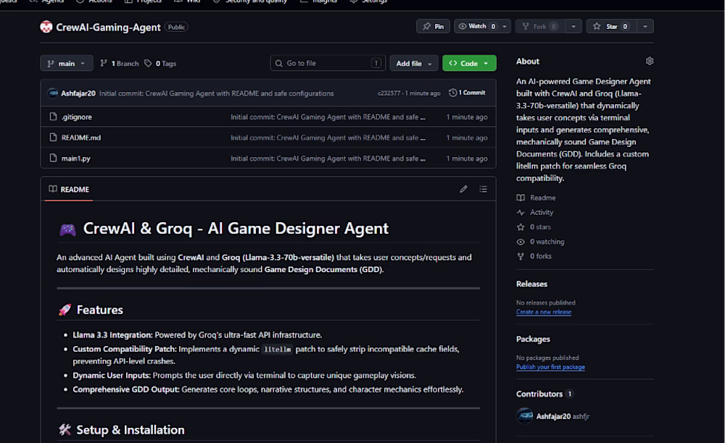Click the Create a new release link
The height and width of the screenshot is (443, 725).
coord(544,312)
